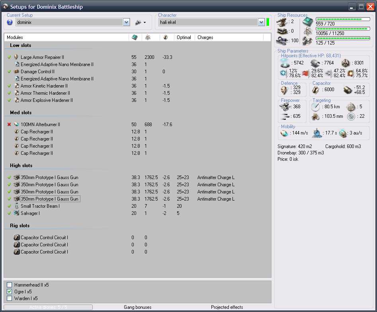Enable the Hammerhead II x5 checkbox
Image resolution: width=377 pixels, height=312 pixels.
[10, 285]
